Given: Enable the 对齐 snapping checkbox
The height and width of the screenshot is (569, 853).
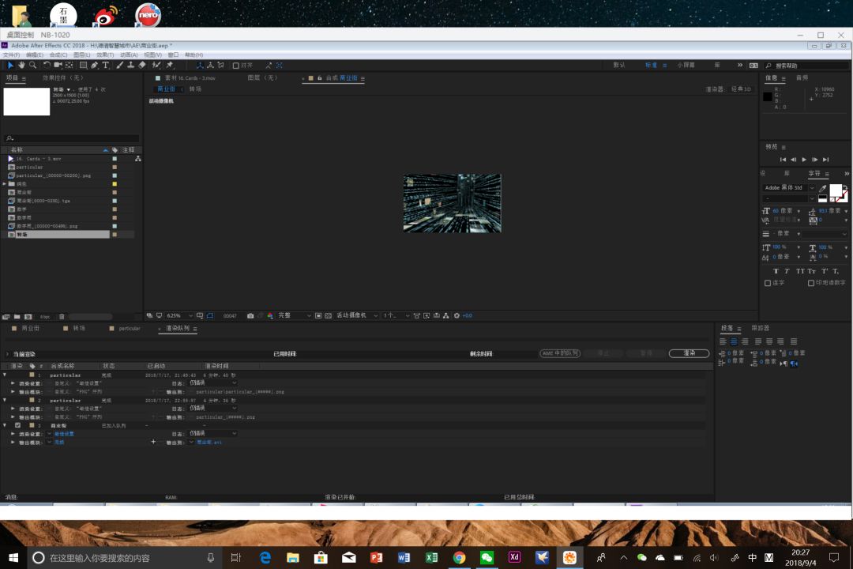Looking at the screenshot, I should [x=236, y=66].
